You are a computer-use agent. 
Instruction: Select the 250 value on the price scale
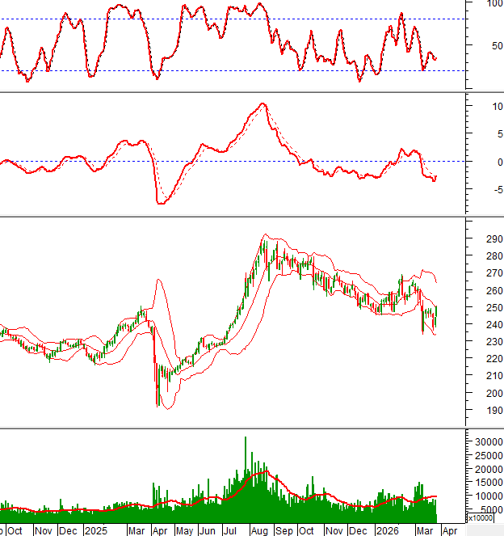point(483,308)
